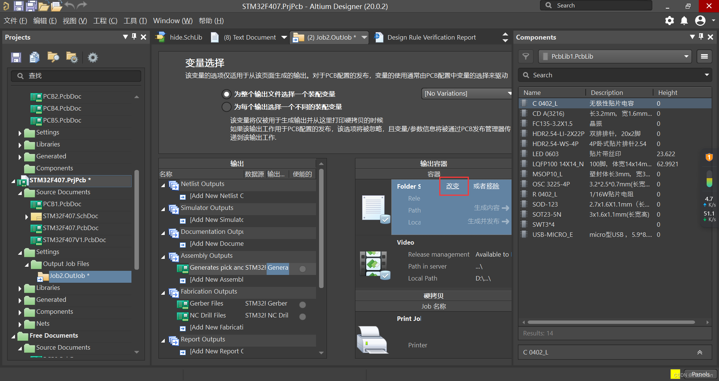Click Add New Netlist Output
Screen dimensions: 719x381
pyautogui.click(x=216, y=196)
